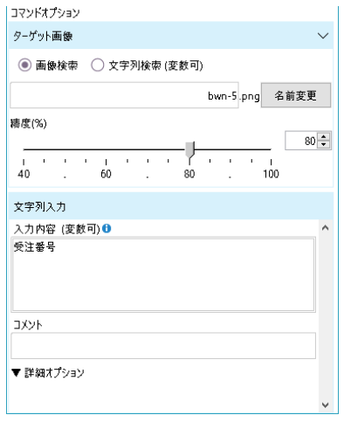This screenshot has height=422, width=344.
Task: Click the コメント input field
Action: pos(163,346)
